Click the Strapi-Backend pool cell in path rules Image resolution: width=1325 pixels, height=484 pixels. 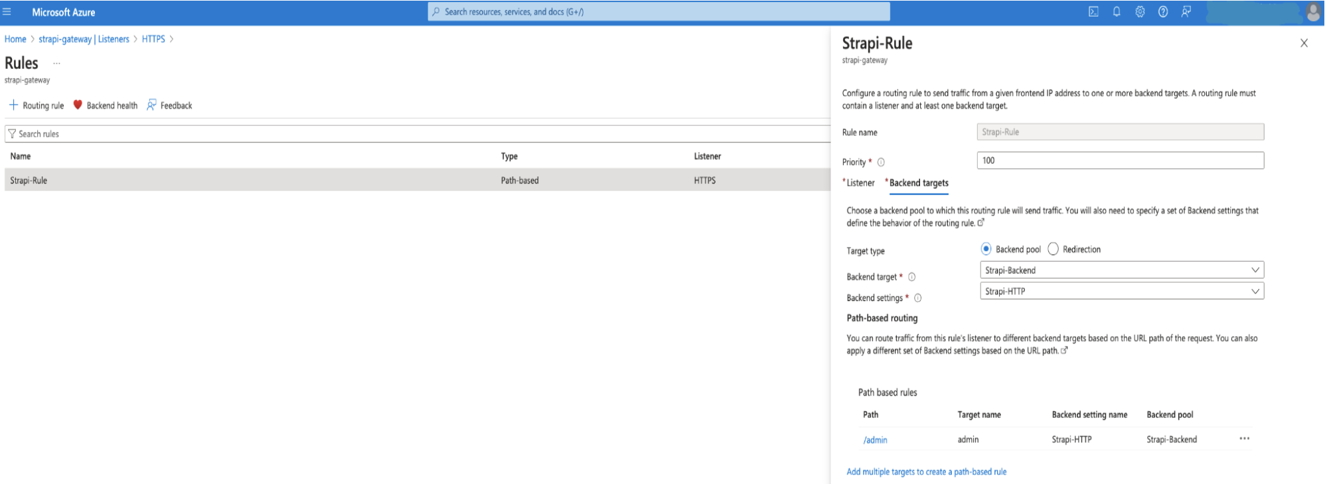(1172, 440)
